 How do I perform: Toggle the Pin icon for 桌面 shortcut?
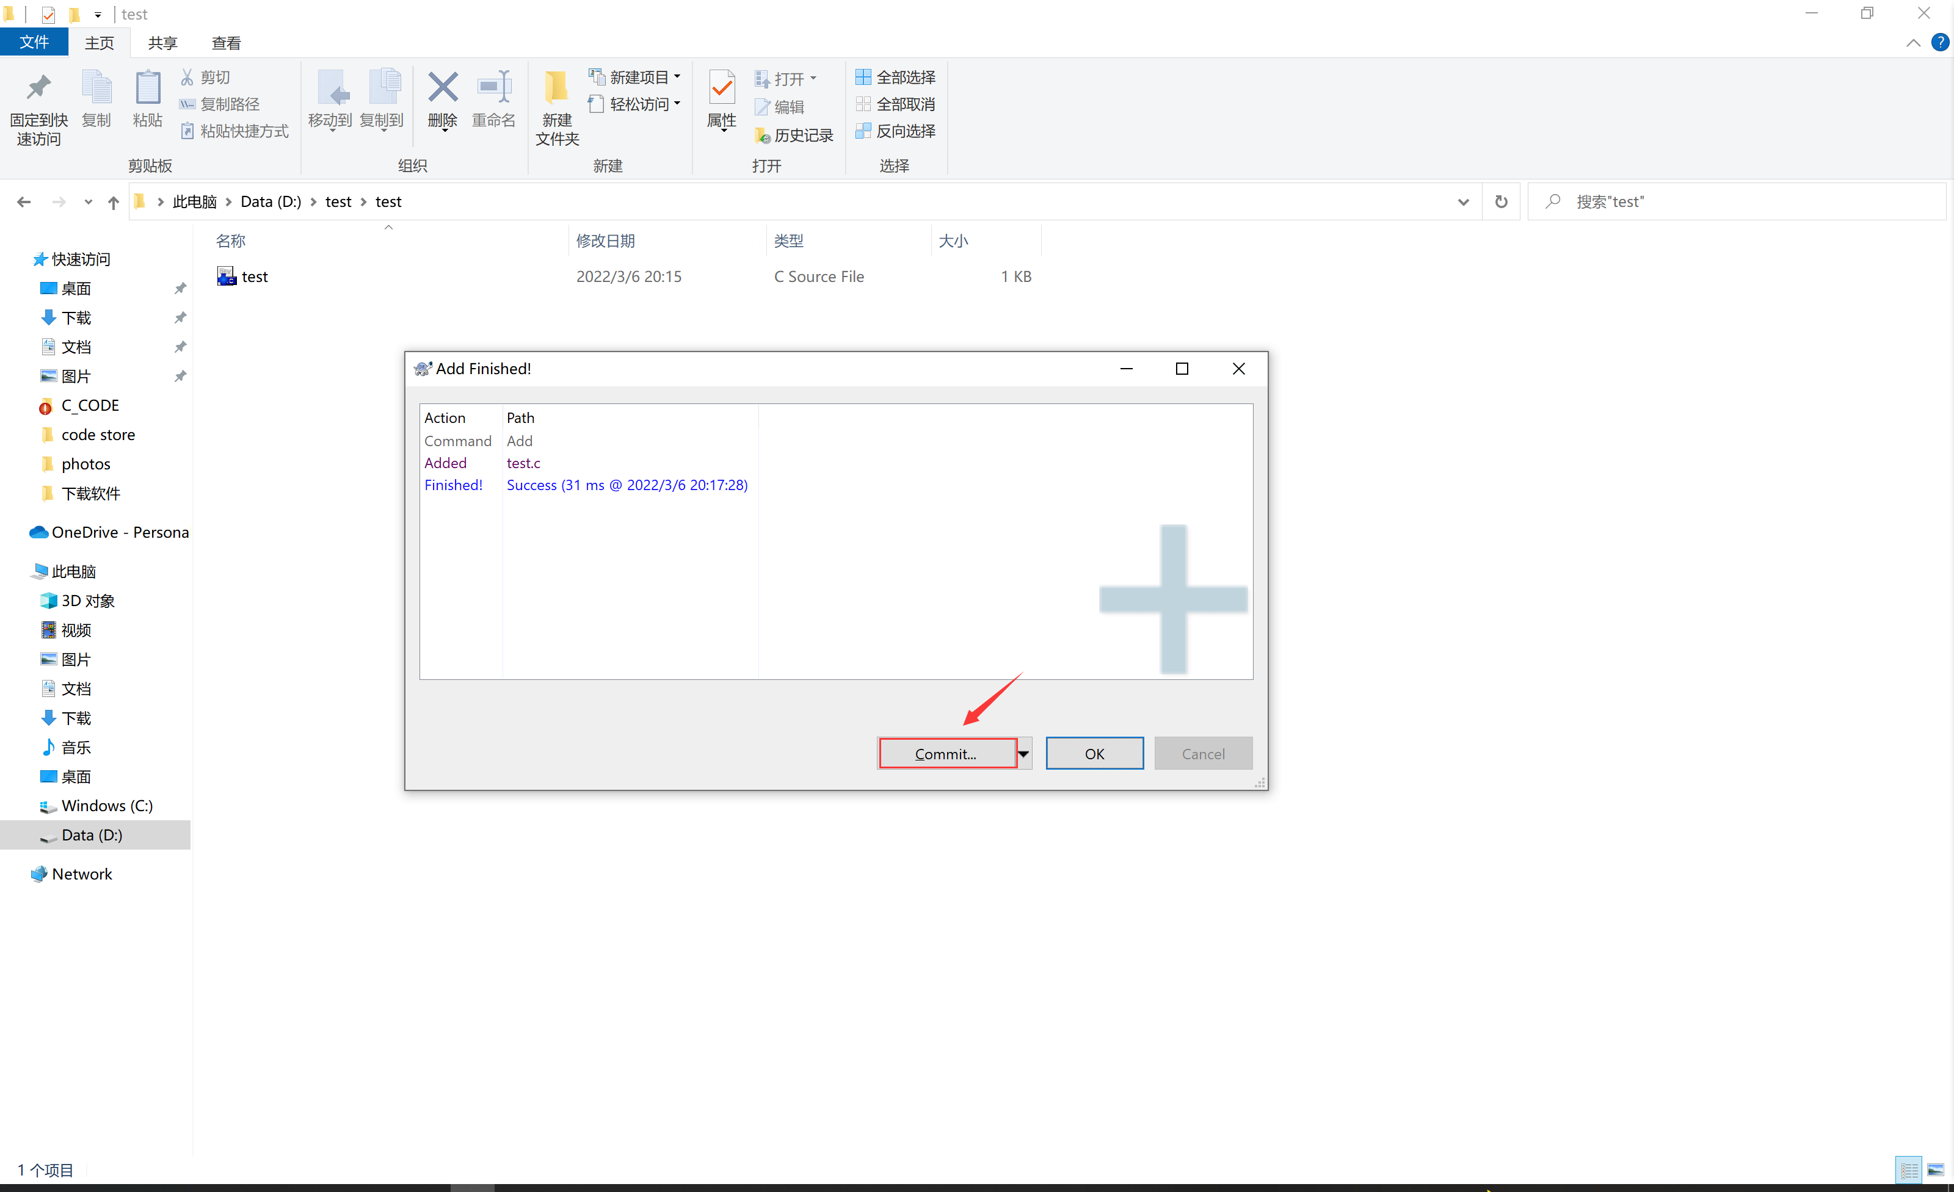(180, 287)
